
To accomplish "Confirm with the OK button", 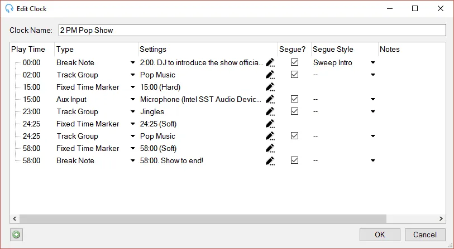I will coord(380,235).
